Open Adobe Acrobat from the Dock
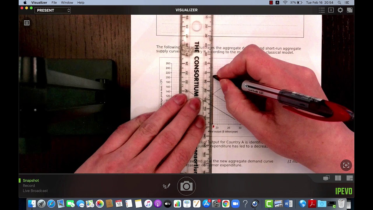 click(x=312, y=204)
